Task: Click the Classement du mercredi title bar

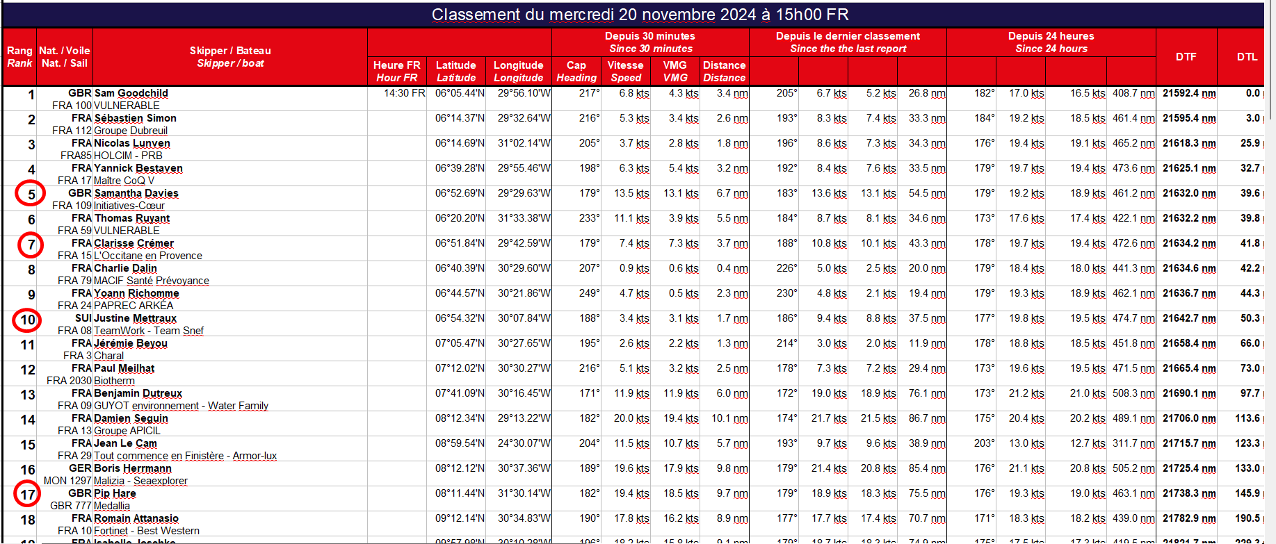Action: (x=640, y=15)
